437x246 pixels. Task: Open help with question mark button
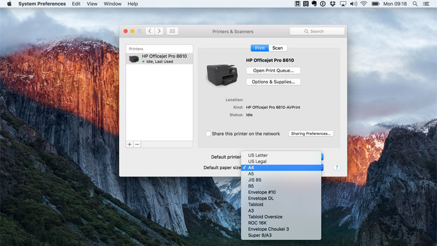click(x=336, y=167)
